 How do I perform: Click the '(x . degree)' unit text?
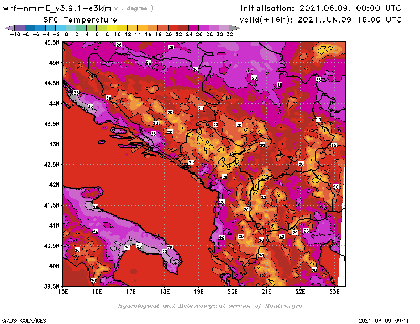[x=129, y=8]
